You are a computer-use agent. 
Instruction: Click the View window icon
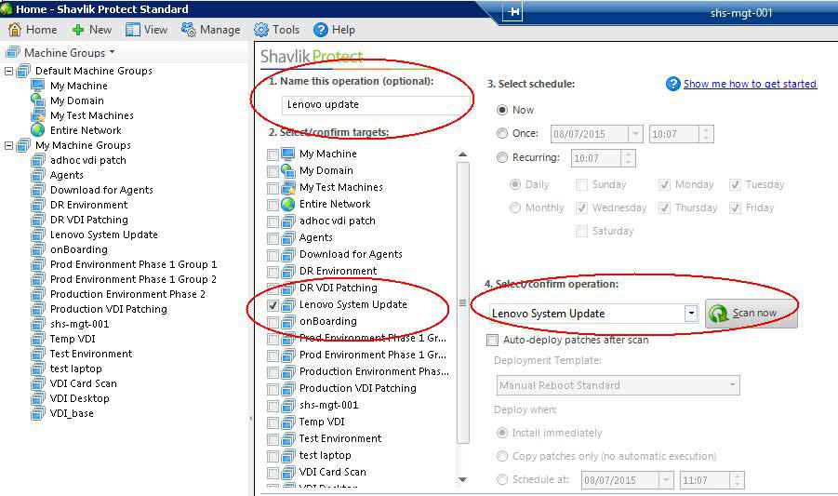click(x=133, y=30)
